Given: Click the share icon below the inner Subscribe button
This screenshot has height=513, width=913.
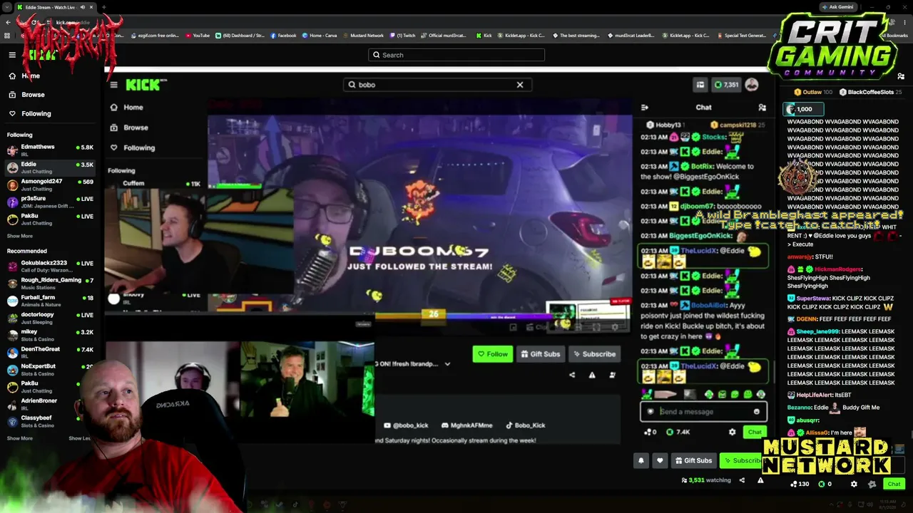Looking at the screenshot, I should (x=572, y=375).
